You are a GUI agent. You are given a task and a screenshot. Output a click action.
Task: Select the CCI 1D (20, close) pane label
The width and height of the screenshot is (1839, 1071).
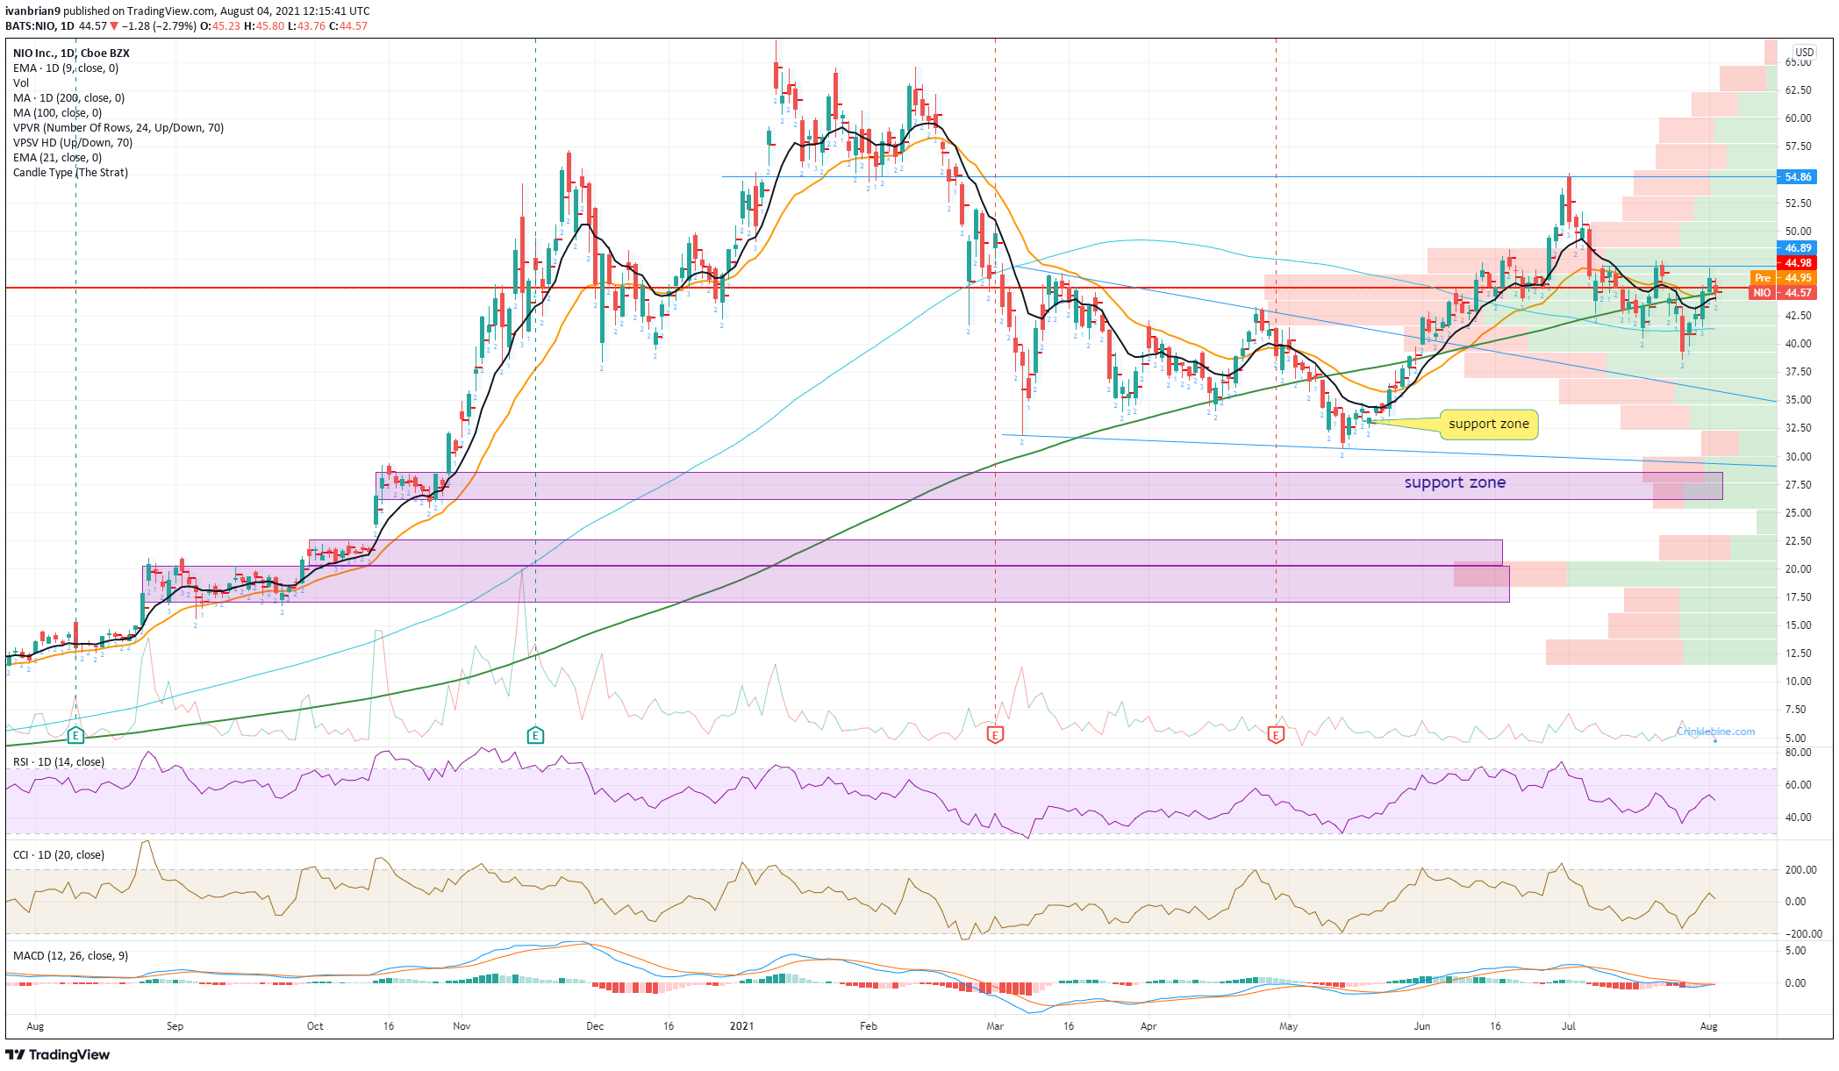click(x=58, y=854)
